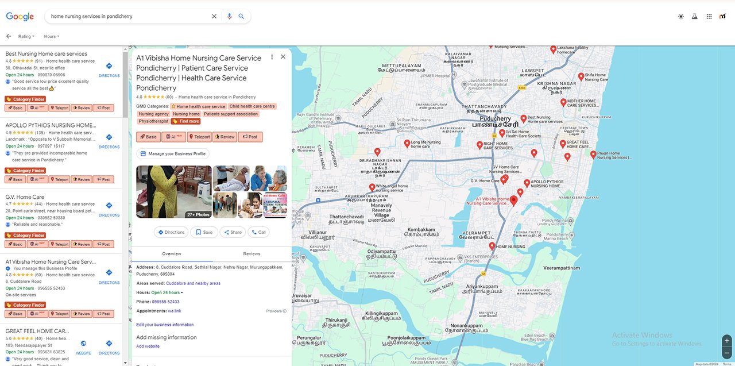
Task: Get directions to G.V. Home Care
Action: pyautogui.click(x=109, y=209)
